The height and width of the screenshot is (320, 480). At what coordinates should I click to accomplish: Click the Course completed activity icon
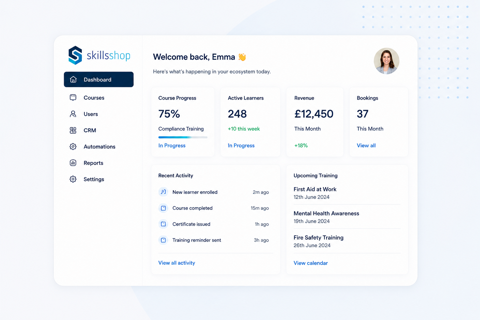point(163,208)
